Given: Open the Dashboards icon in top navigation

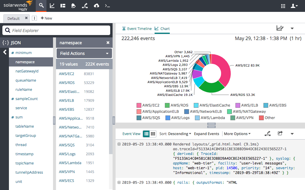Looking at the screenshot, I should tap(63, 6).
